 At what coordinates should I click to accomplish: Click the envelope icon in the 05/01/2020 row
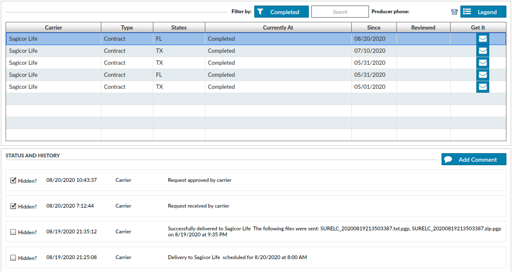point(483,87)
